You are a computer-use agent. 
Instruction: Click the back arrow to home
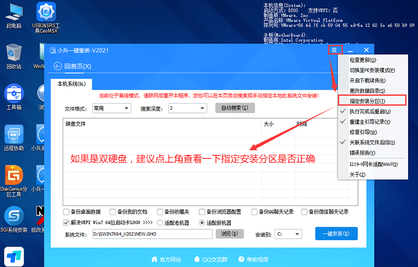(x=57, y=66)
